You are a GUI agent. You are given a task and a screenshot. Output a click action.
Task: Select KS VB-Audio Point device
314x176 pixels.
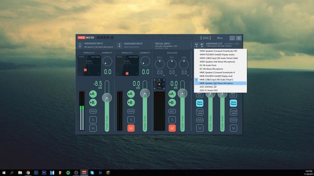[x=220, y=65]
